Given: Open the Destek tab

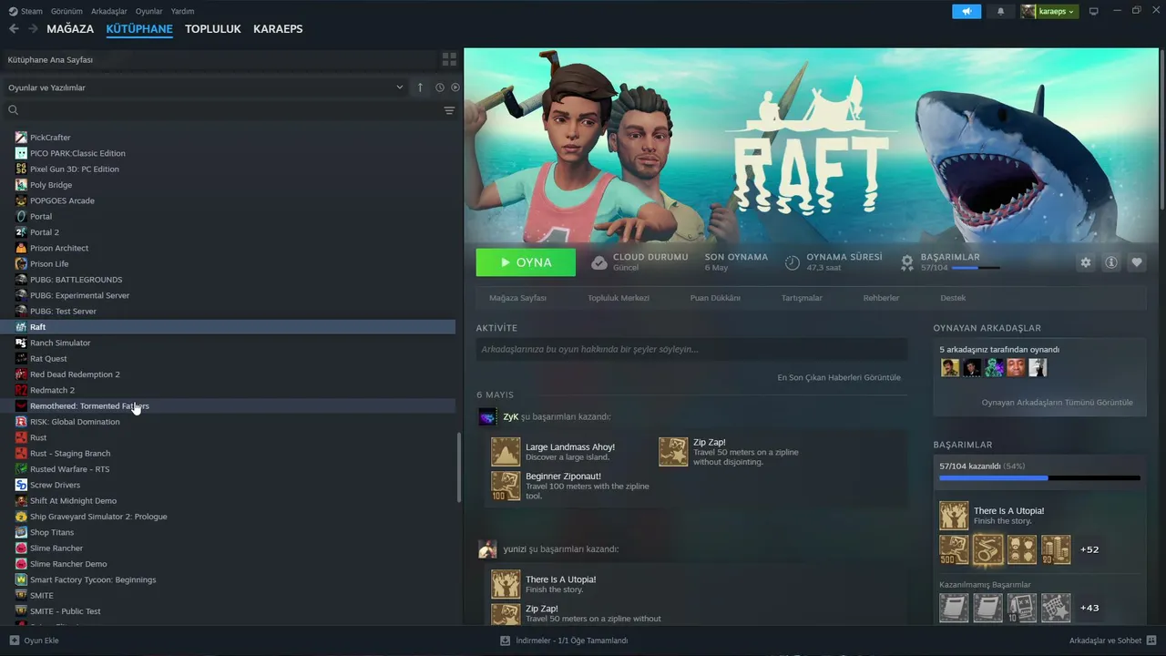Looking at the screenshot, I should pos(953,298).
